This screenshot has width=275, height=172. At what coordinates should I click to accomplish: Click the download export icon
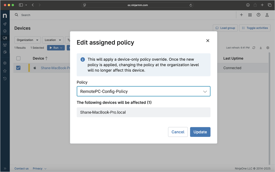tap(261, 48)
